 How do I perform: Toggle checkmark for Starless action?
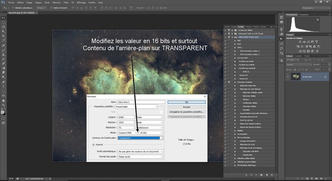click(x=225, y=99)
